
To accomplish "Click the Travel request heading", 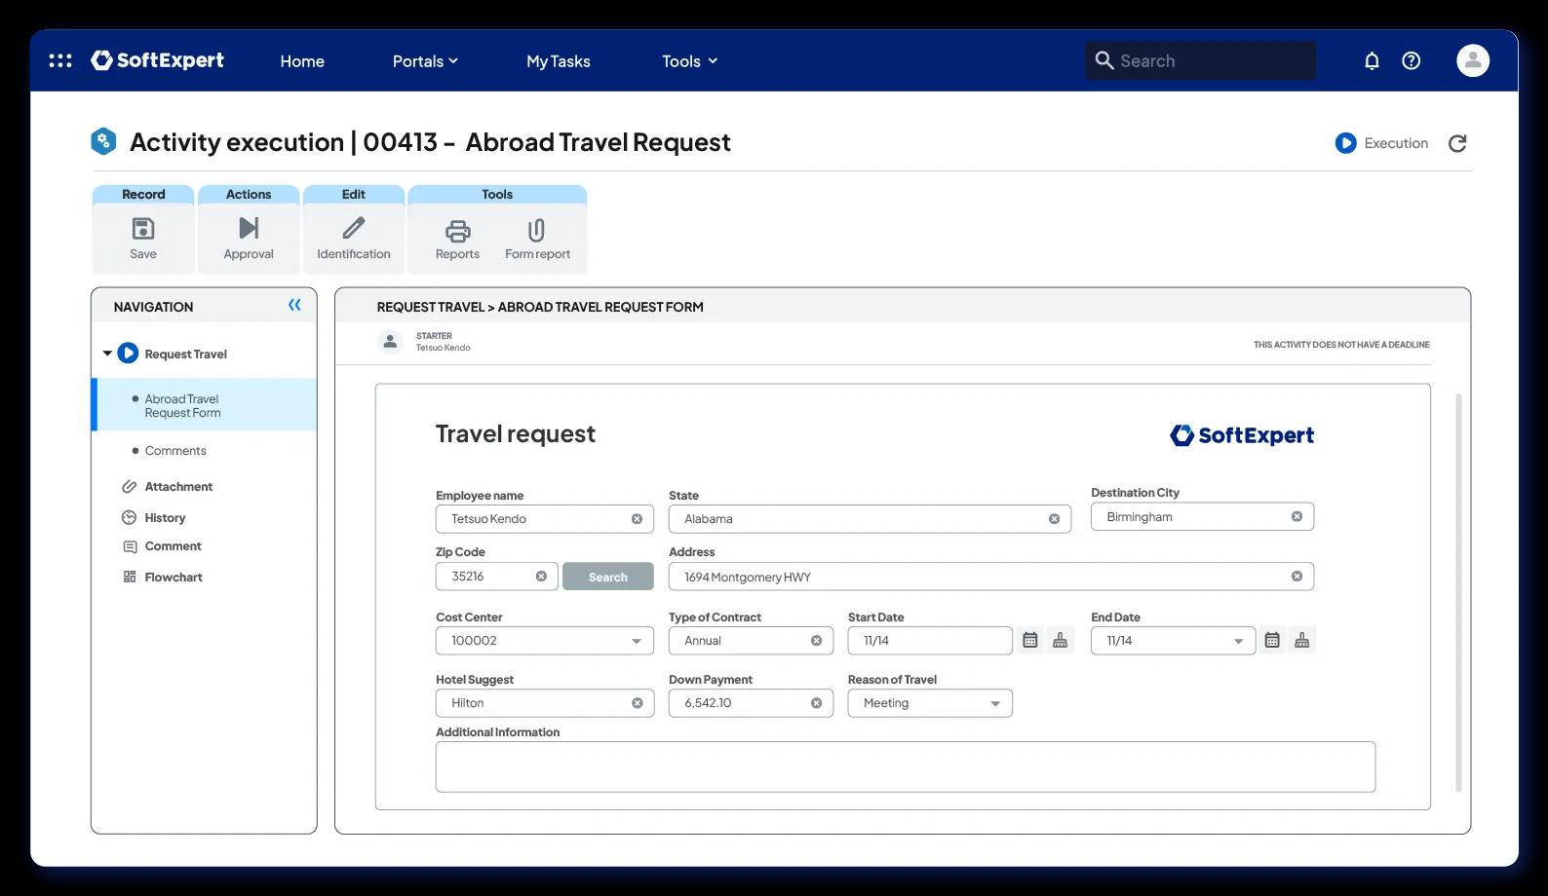I will (515, 434).
